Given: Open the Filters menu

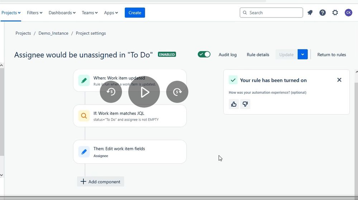Looking at the screenshot, I should point(35,13).
